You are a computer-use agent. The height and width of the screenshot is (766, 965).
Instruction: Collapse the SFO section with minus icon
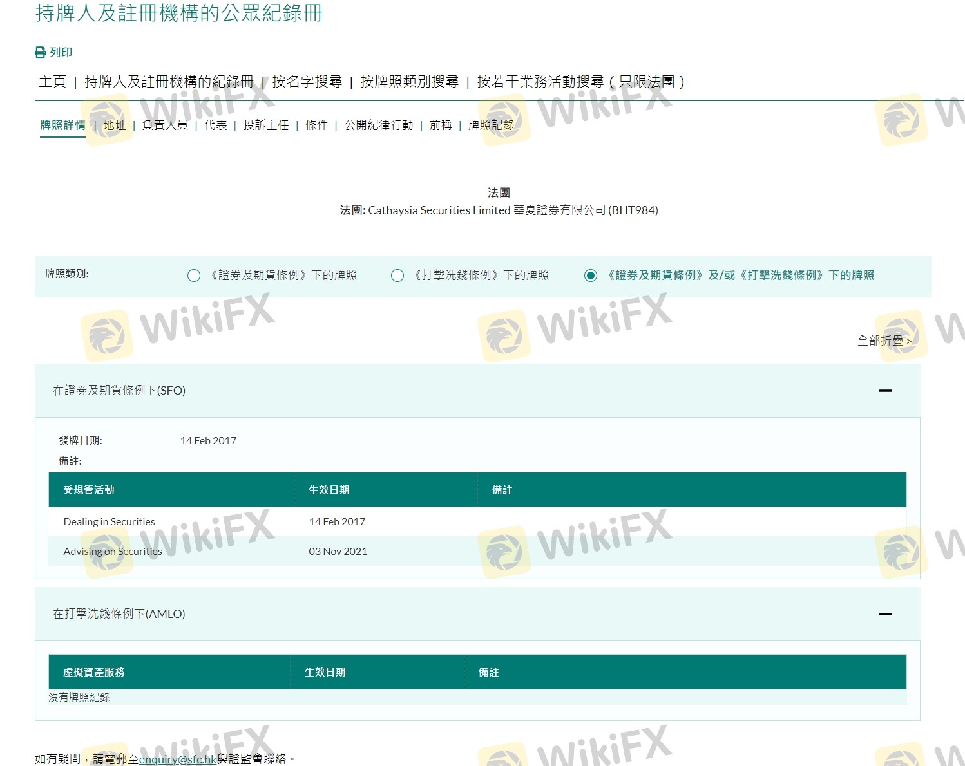pyautogui.click(x=885, y=391)
